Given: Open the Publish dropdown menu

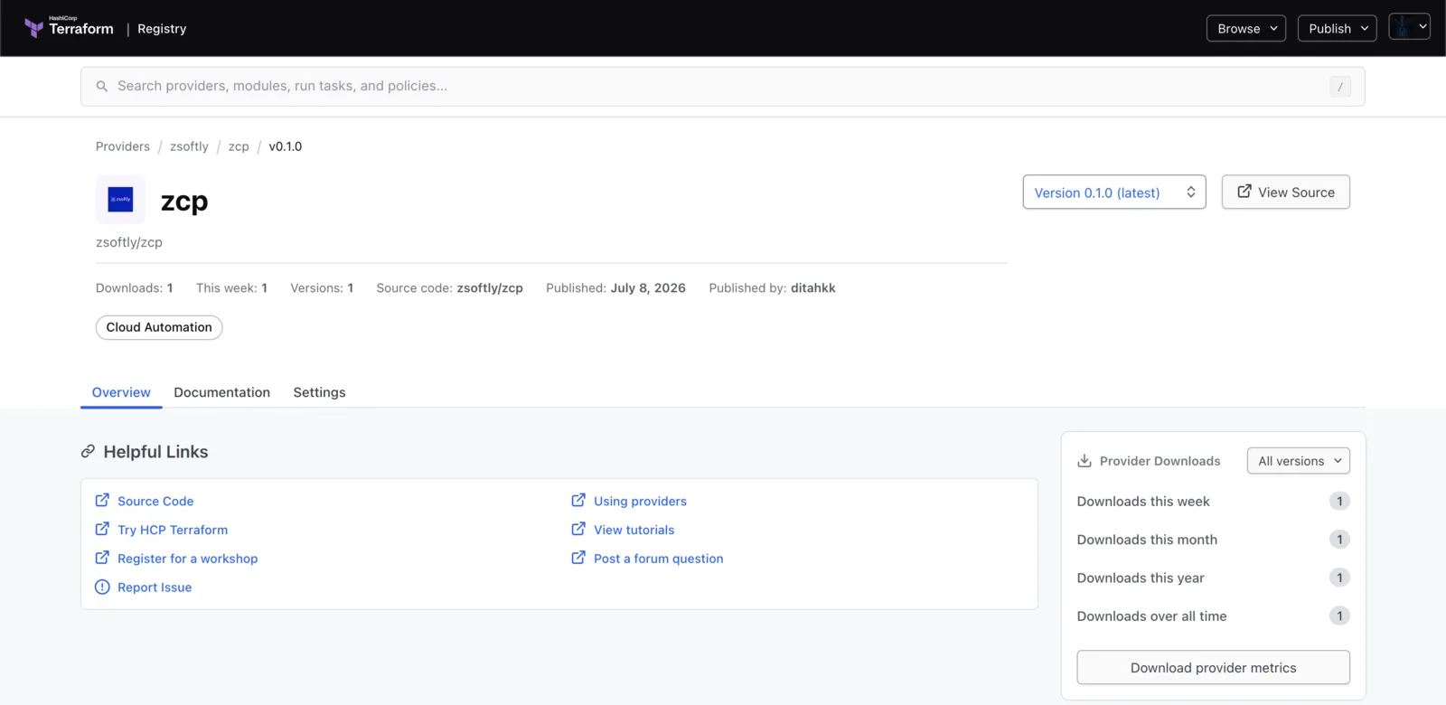Looking at the screenshot, I should coord(1338,28).
